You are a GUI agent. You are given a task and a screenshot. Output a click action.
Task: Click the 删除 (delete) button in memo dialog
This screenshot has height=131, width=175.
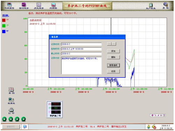(113, 57)
